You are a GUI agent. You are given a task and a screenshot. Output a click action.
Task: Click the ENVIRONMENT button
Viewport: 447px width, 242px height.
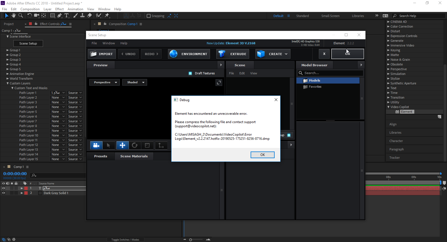pos(189,54)
